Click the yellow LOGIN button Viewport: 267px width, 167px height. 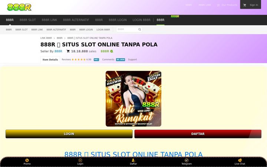(x=69, y=134)
